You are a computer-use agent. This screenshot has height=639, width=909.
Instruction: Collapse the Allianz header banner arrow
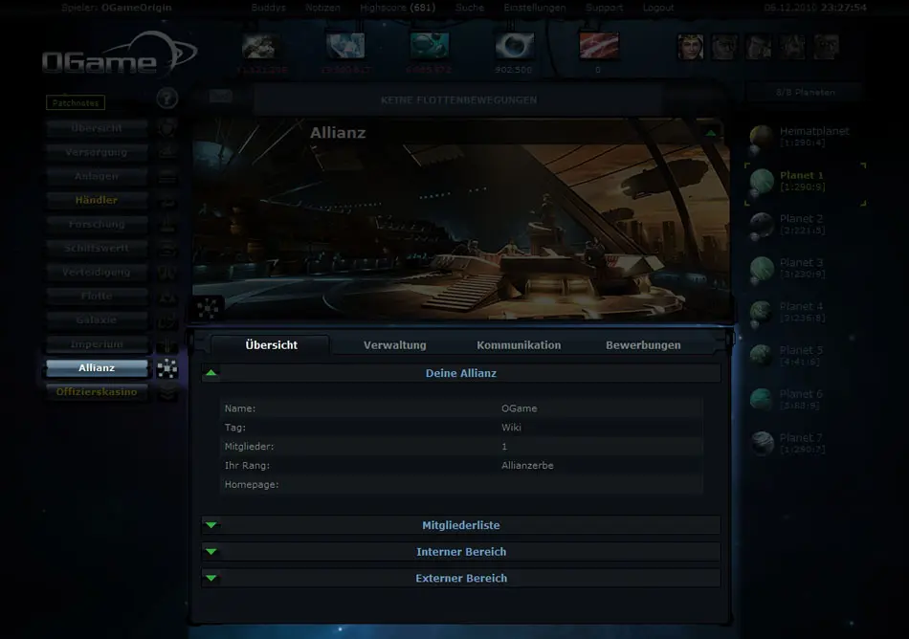click(711, 133)
